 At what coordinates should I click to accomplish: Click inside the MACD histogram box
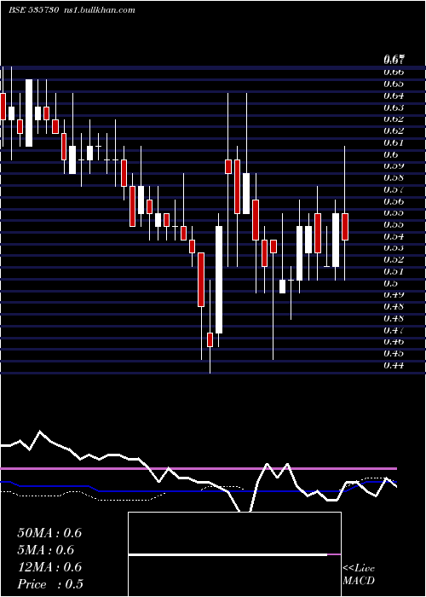(234, 554)
